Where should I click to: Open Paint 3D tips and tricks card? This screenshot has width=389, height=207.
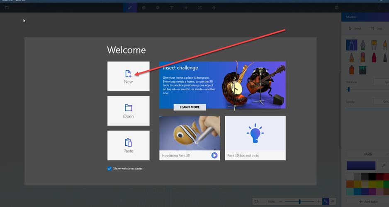click(x=255, y=138)
